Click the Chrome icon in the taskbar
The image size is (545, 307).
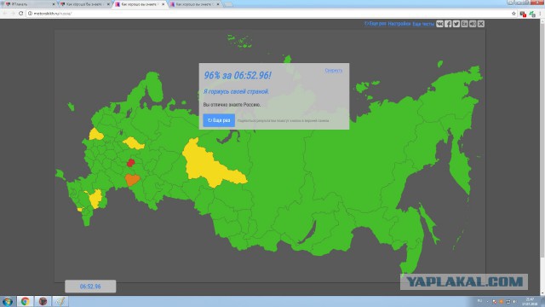(x=25, y=301)
